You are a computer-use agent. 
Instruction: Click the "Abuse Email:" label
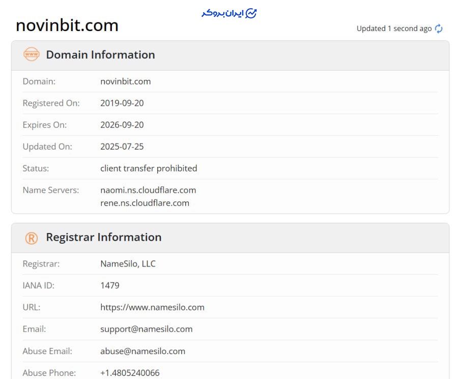pyautogui.click(x=47, y=351)
